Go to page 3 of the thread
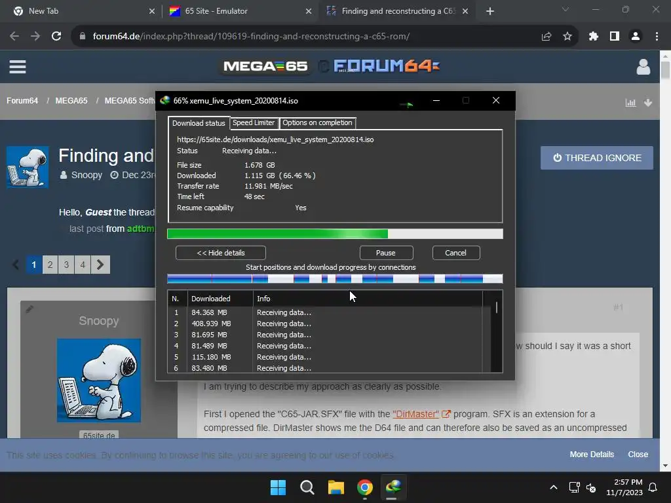 [x=66, y=265]
